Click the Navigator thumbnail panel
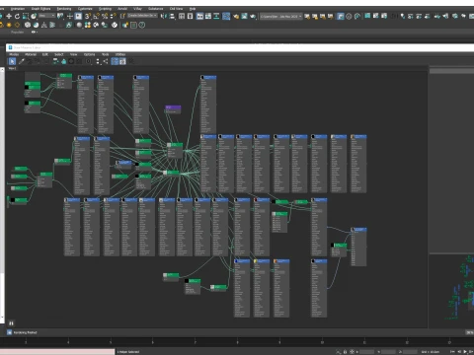This screenshot has width=474, height=355. [x=451, y=291]
